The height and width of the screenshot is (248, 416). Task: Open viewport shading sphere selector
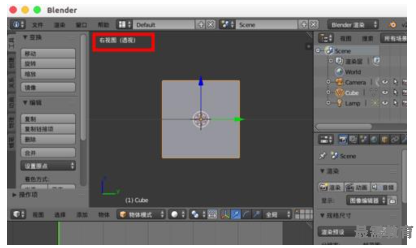[x=177, y=214]
